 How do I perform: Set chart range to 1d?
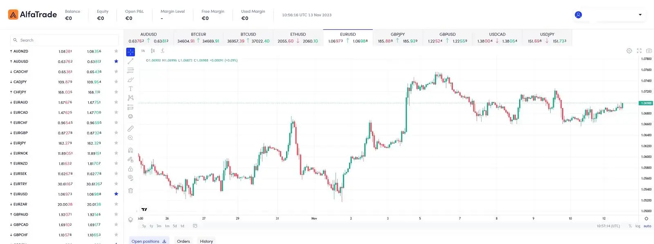[x=182, y=226]
